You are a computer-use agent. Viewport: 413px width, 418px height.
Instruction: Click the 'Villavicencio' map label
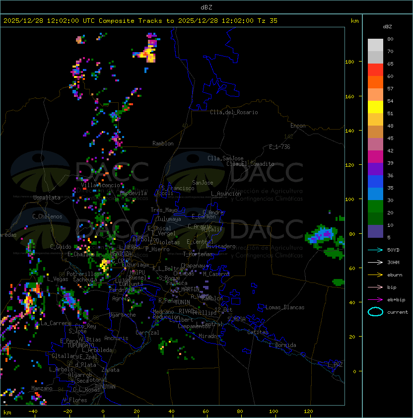point(100,185)
